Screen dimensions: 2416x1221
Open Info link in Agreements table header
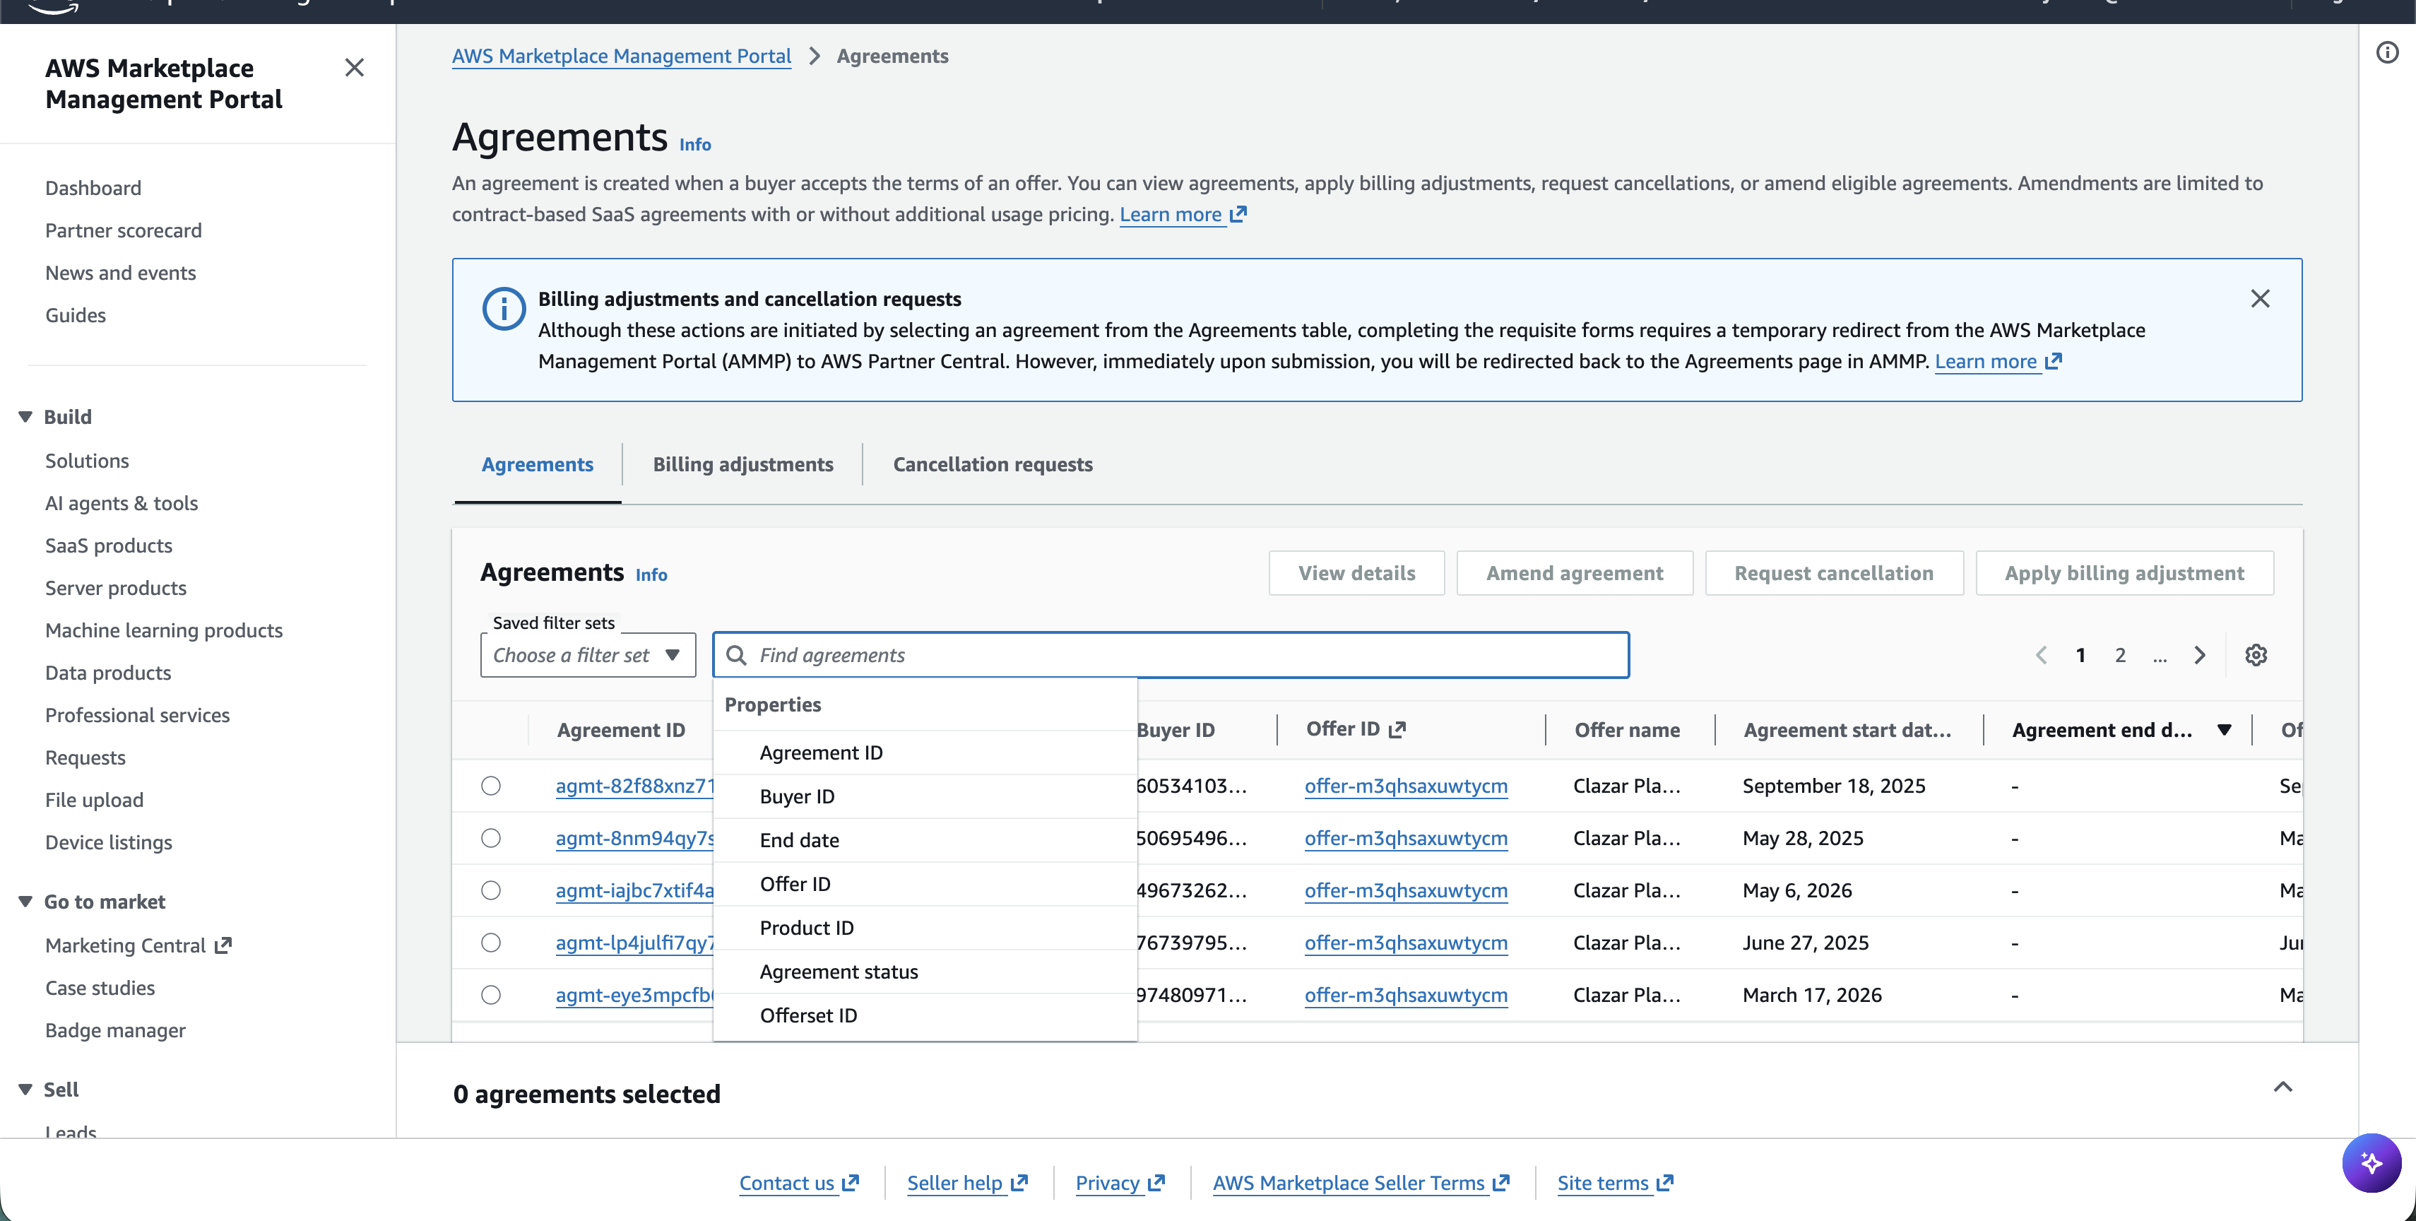[651, 575]
